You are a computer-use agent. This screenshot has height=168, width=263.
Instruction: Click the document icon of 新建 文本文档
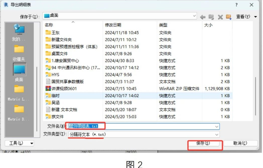pos(48,109)
